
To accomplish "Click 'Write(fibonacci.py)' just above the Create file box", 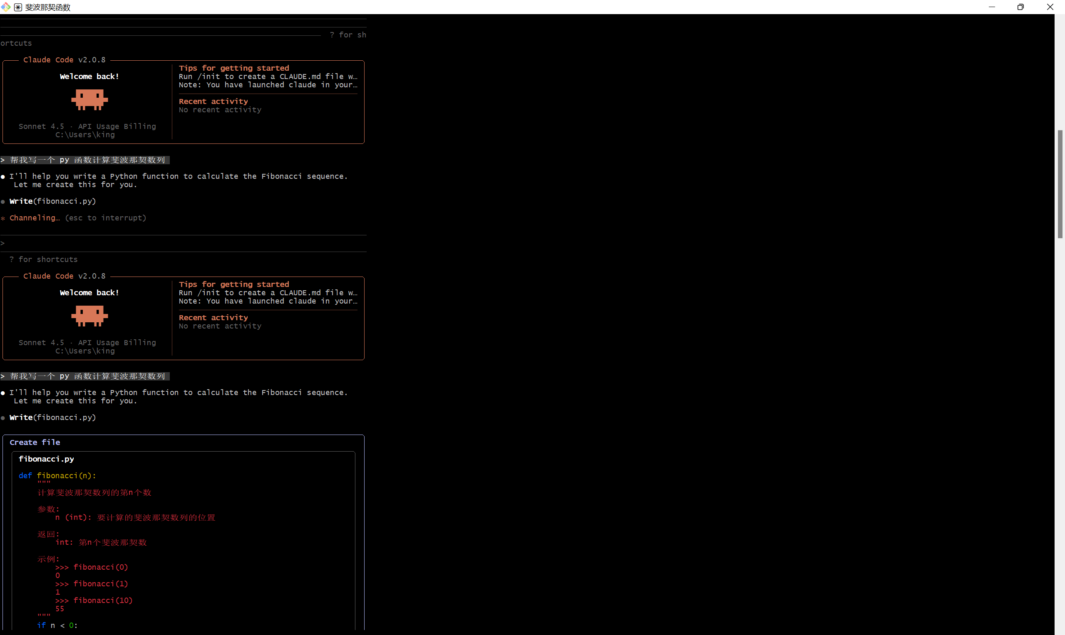I will tap(53, 417).
